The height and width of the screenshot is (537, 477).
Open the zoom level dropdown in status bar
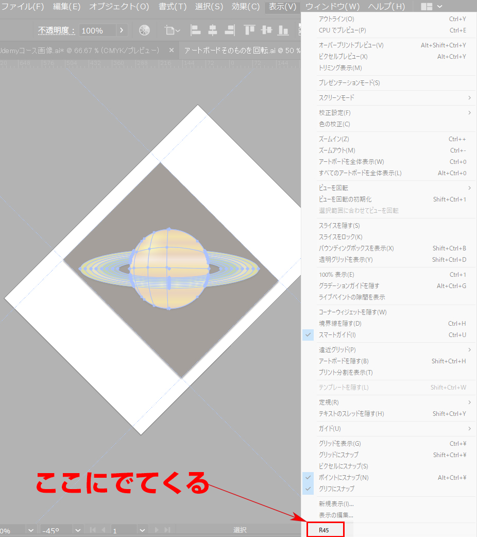click(31, 530)
